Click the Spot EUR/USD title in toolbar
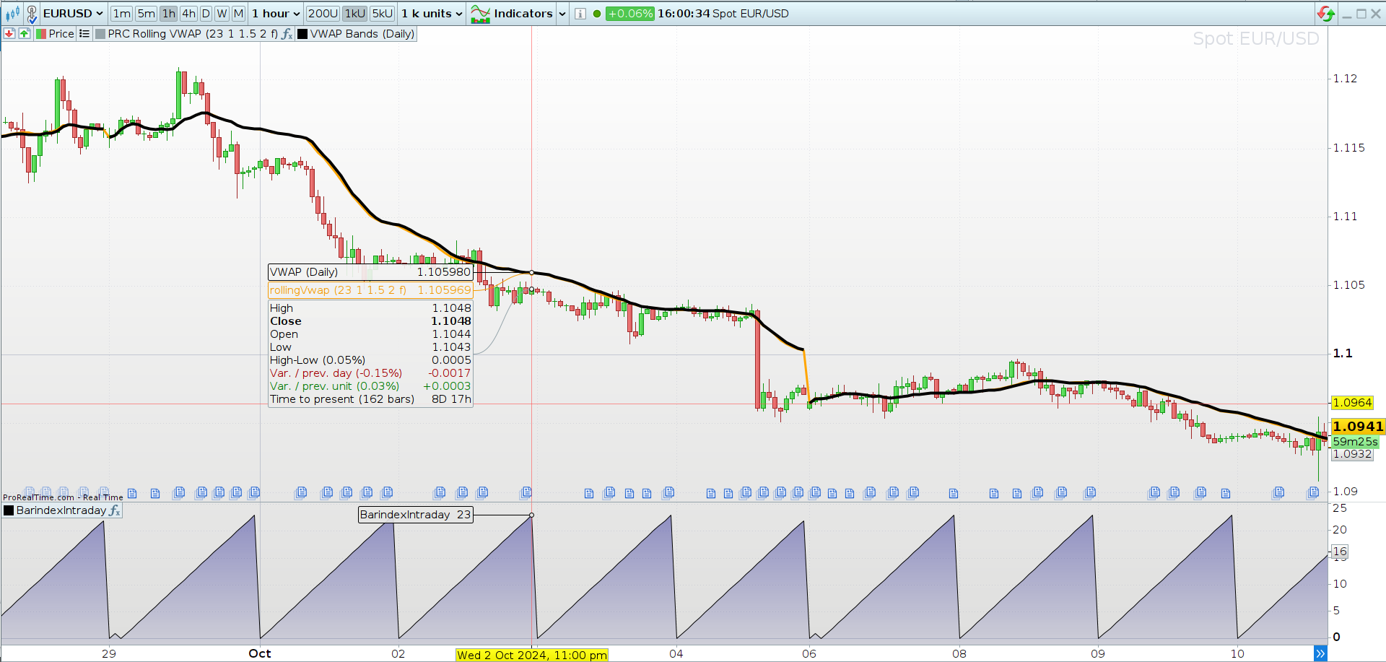 [751, 14]
